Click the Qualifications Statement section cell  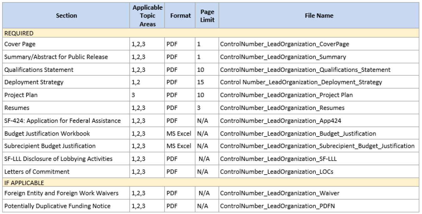pos(39,70)
